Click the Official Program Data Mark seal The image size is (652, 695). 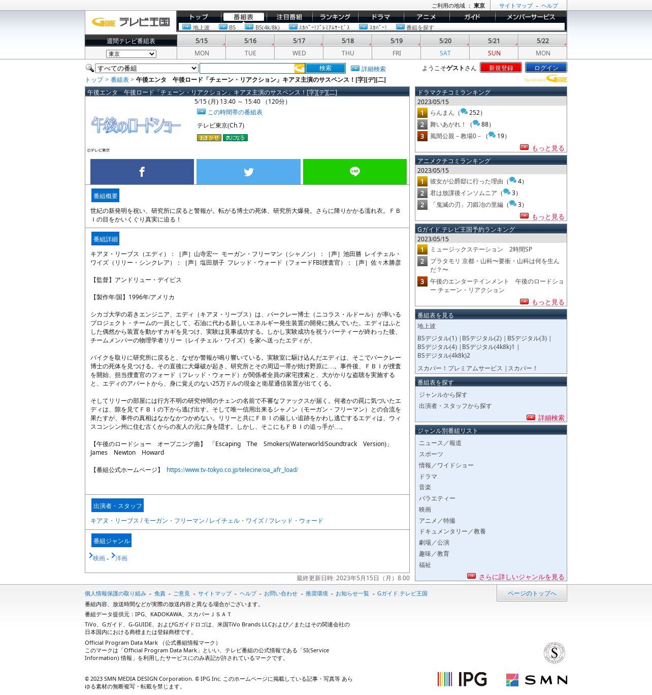tap(555, 653)
